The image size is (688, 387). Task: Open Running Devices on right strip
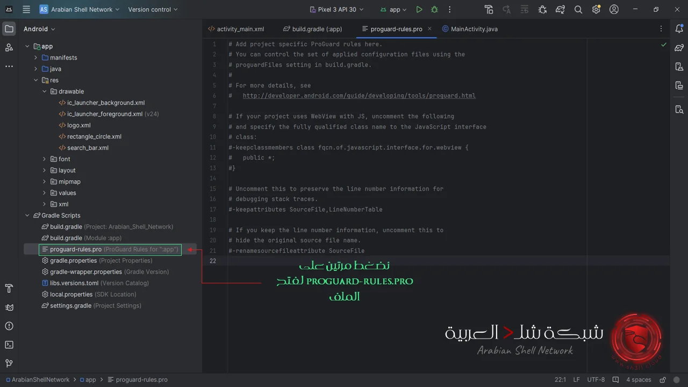679,85
